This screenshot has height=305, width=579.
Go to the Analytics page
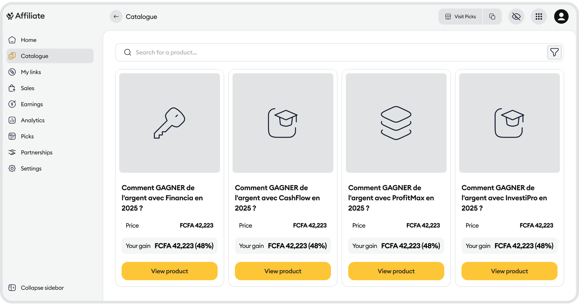(x=33, y=120)
